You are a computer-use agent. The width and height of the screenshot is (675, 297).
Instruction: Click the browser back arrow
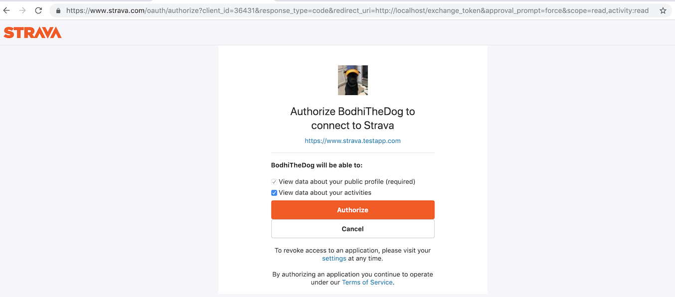tap(6, 10)
